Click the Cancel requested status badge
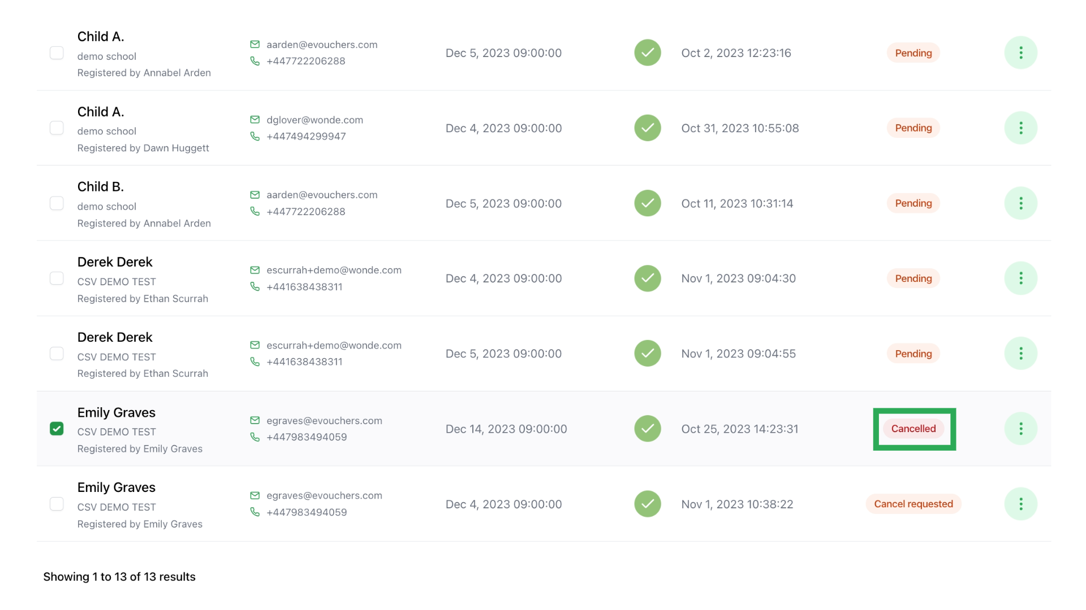This screenshot has height=610, width=1086. coord(913,504)
